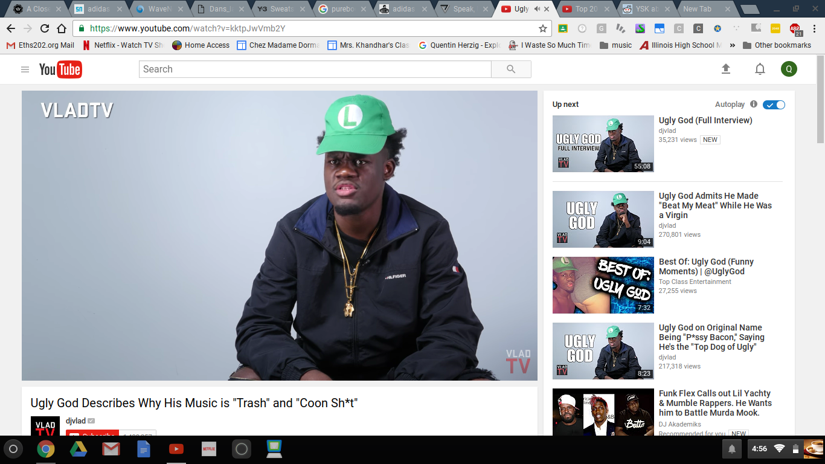Open "Original Name" video title link
825x464 pixels.
pyautogui.click(x=711, y=337)
